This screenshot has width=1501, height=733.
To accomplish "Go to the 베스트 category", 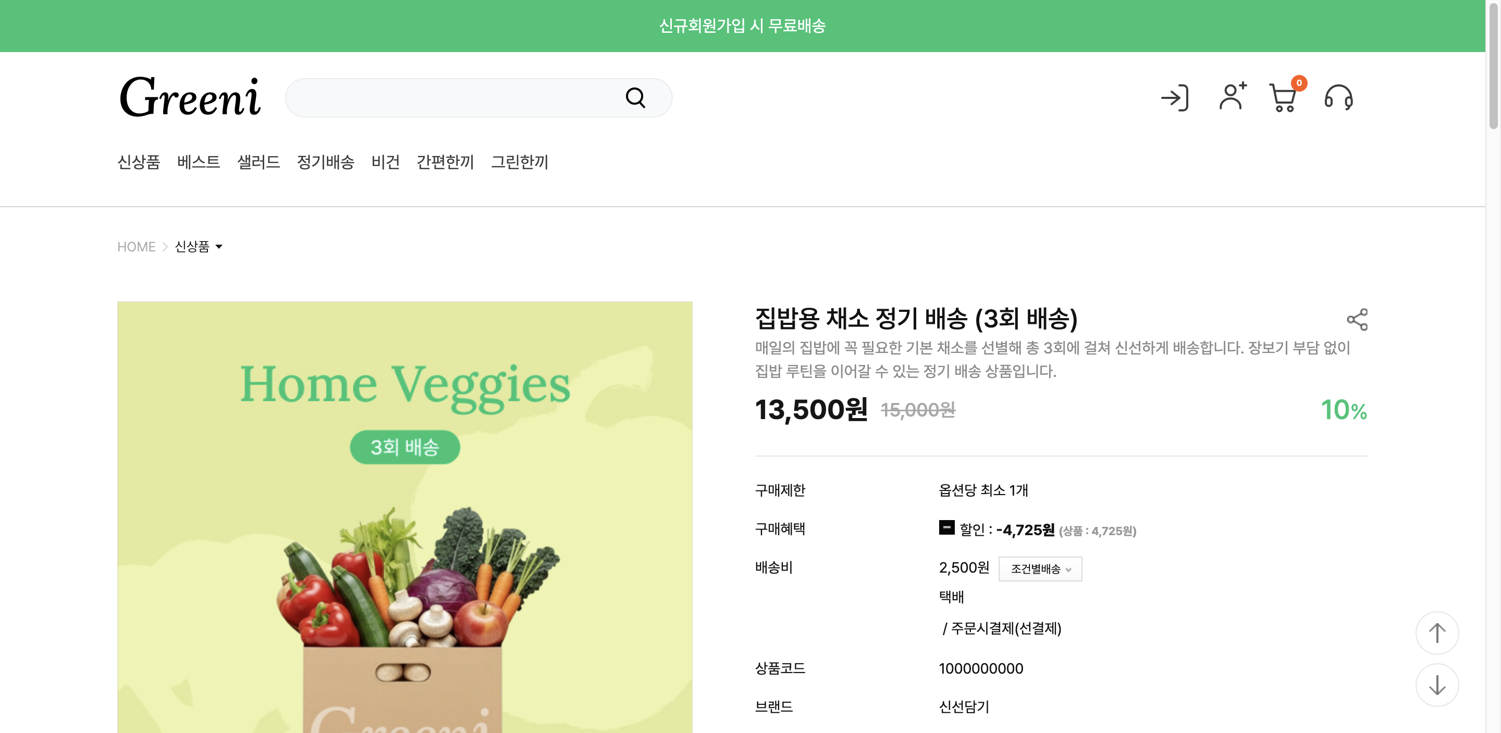I will (198, 162).
